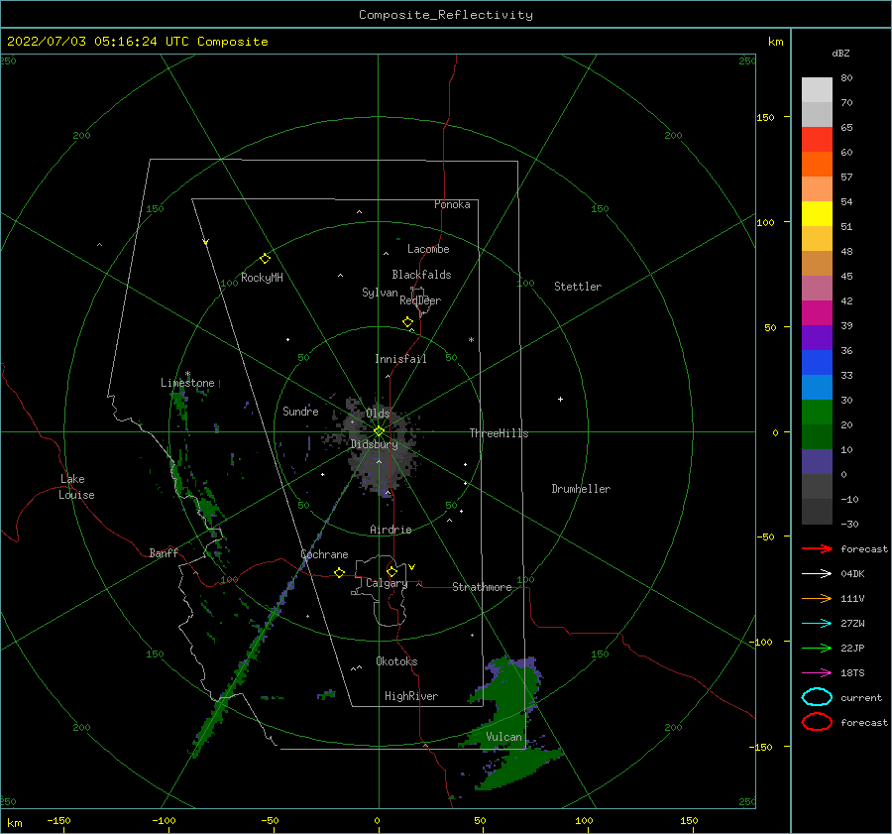Click the asterisk marker east of Innisfail

[x=471, y=340]
